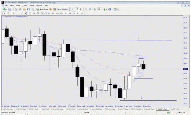Image resolution: width=191 pixels, height=115 pixels.
Task: Open the Arrows objects dropdown
Action: tap(43, 13)
